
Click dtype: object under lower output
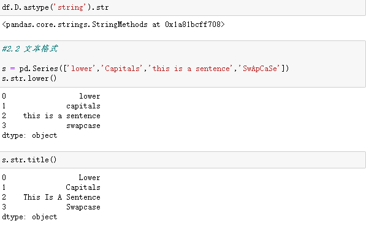coord(29,135)
